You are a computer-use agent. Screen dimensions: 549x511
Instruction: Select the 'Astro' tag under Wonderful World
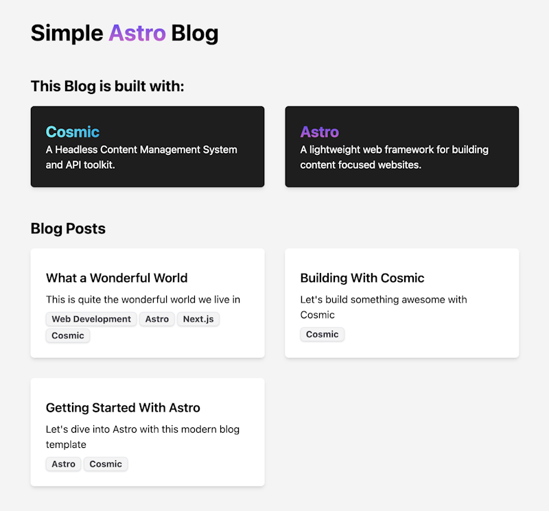(156, 319)
